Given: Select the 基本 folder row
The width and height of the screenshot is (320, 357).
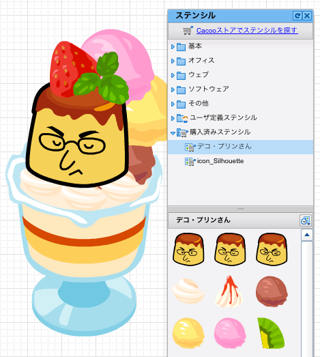Looking at the screenshot, I should coord(240,46).
